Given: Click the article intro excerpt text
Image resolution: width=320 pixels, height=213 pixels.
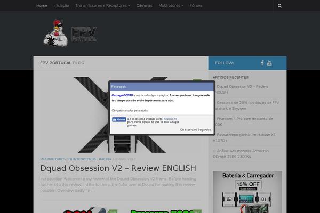Looking at the screenshot, I should coord(118,184).
